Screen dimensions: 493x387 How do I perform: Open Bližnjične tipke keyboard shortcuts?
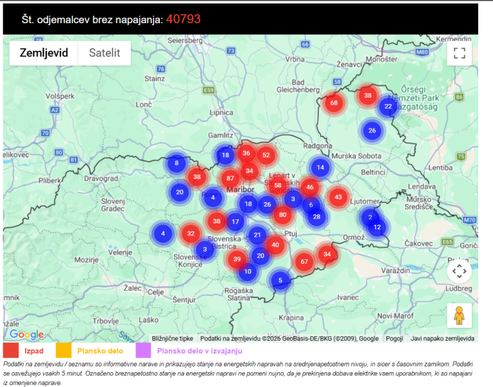[173, 338]
